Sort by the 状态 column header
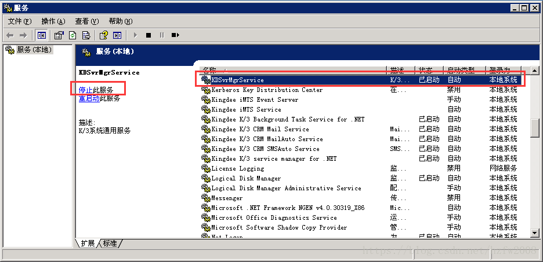Image resolution: width=543 pixels, height=262 pixels. pos(429,70)
